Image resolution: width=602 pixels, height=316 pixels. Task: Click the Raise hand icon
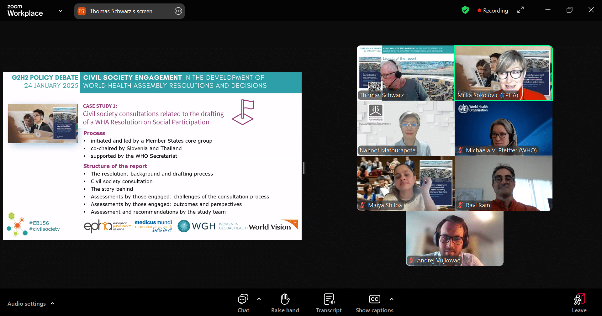pos(285,303)
